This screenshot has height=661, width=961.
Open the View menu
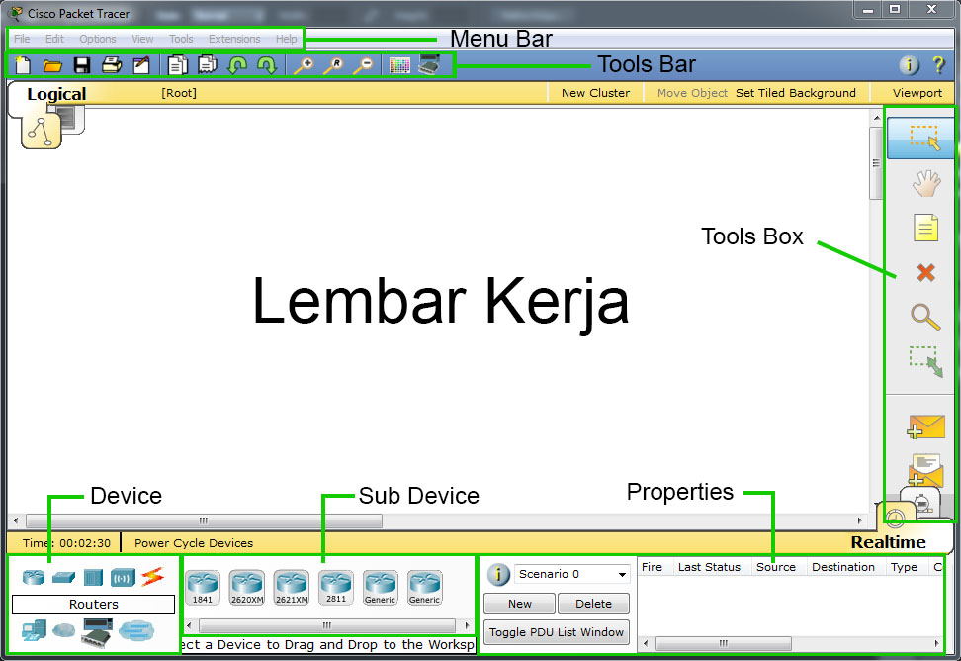[x=142, y=39]
